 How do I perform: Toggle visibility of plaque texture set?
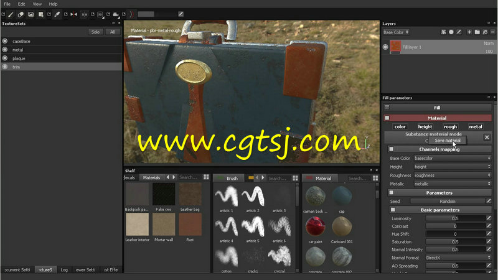point(5,58)
